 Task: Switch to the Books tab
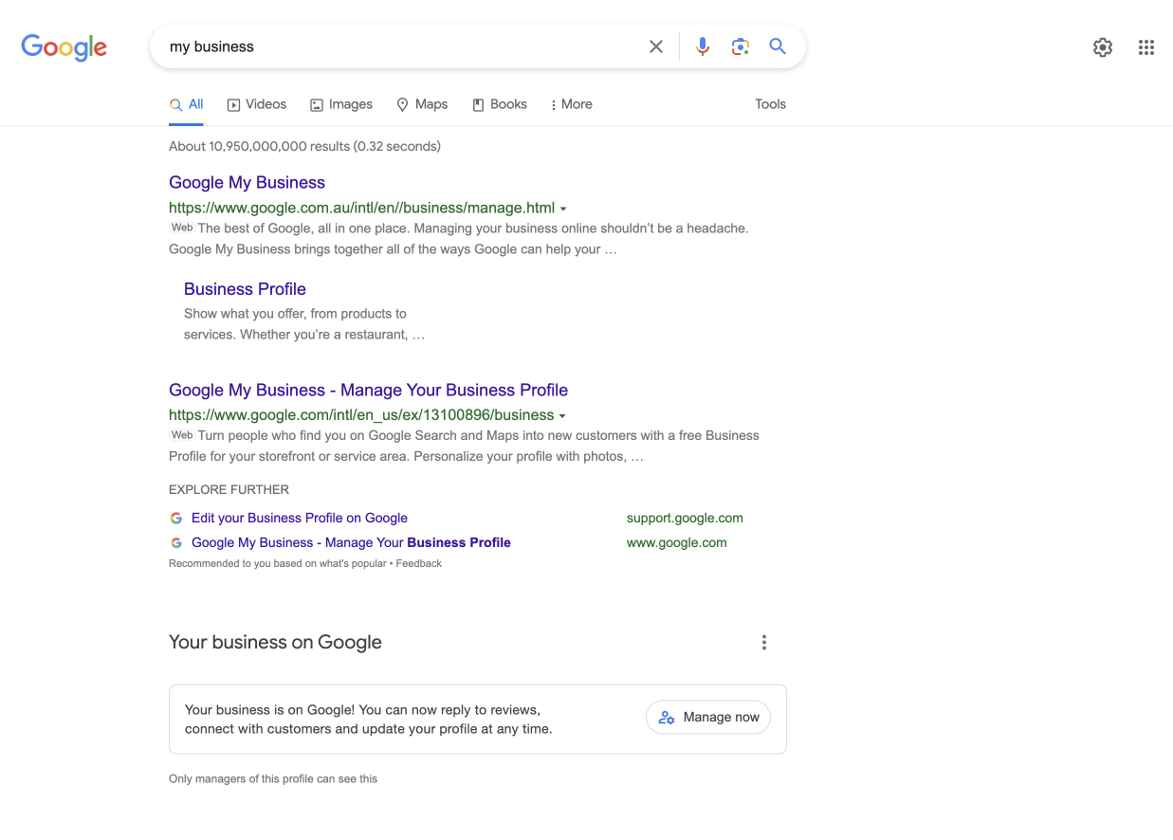[500, 104]
